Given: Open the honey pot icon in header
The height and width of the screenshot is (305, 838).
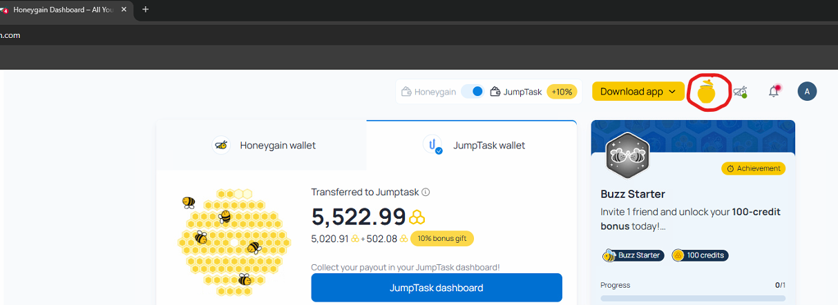Looking at the screenshot, I should 707,92.
